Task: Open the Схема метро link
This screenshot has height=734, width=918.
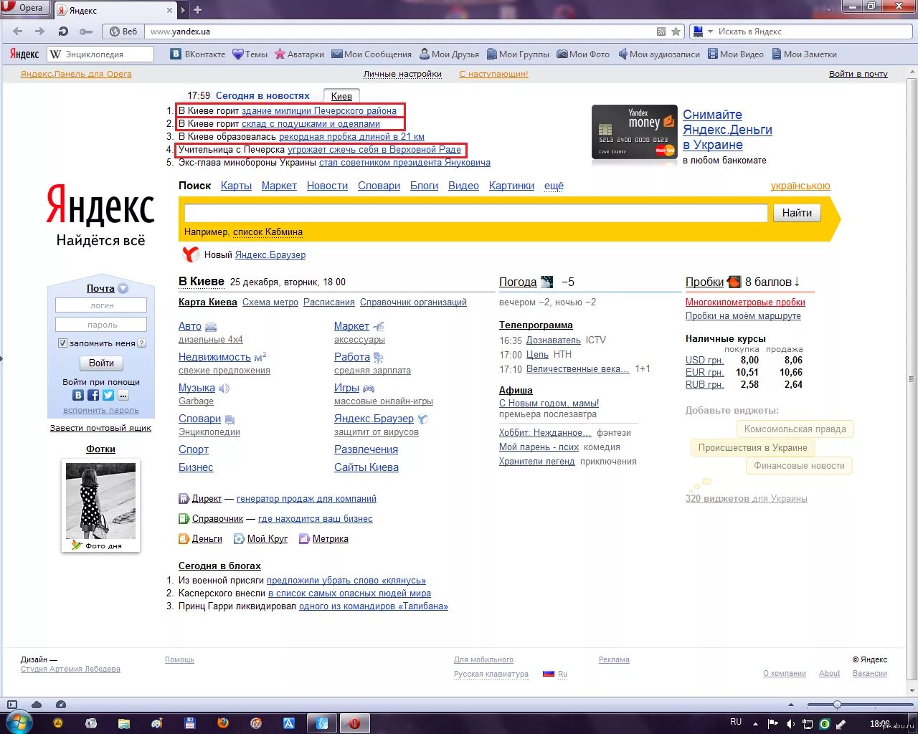Action: pyautogui.click(x=270, y=302)
